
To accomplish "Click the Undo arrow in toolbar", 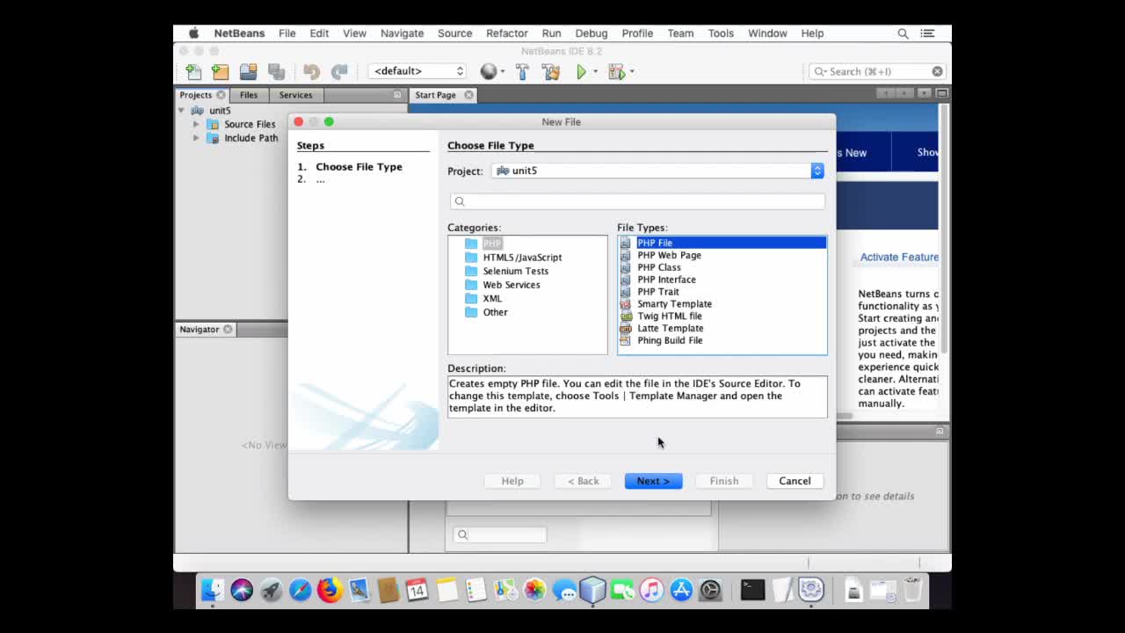I will (311, 71).
